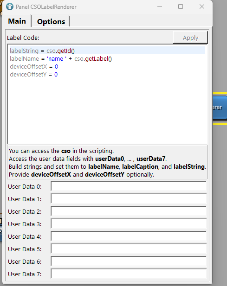Select the blue module node behind panel
227x286 pixels.
(x=220, y=108)
